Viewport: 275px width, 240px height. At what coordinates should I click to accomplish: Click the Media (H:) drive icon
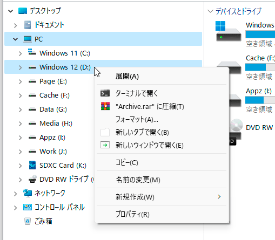(x=32, y=124)
